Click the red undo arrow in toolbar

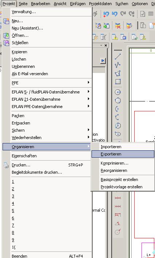pyautogui.click(x=106, y=14)
